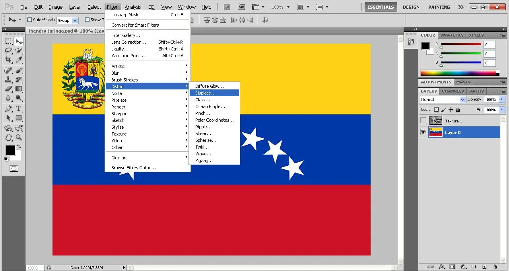
Task: Select the Clone Stamp tool
Action: [8, 79]
